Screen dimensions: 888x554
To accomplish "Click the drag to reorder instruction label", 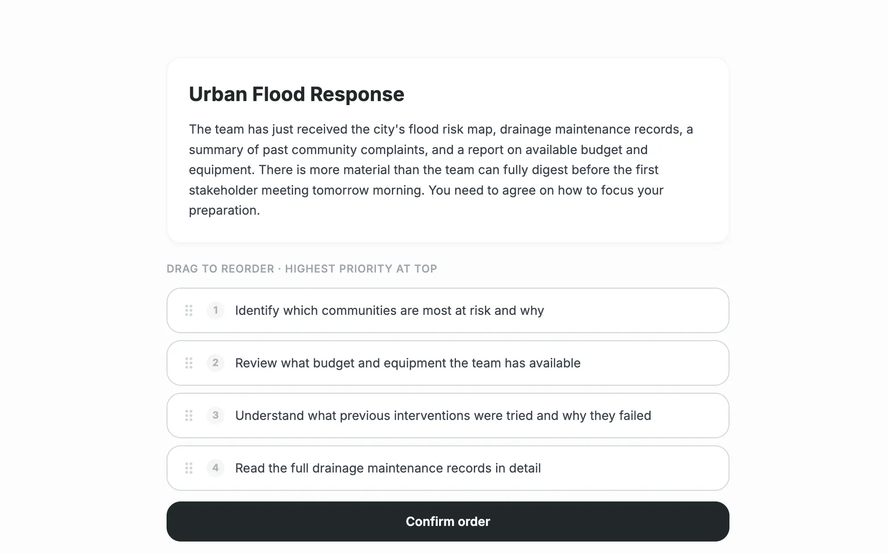I will click(301, 269).
